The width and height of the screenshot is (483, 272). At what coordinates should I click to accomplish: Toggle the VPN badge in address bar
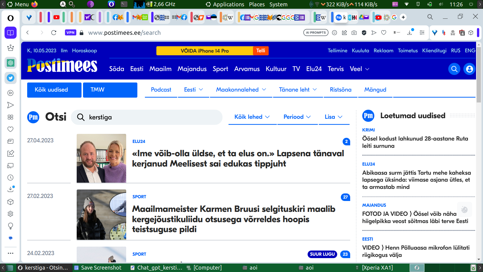tap(71, 33)
